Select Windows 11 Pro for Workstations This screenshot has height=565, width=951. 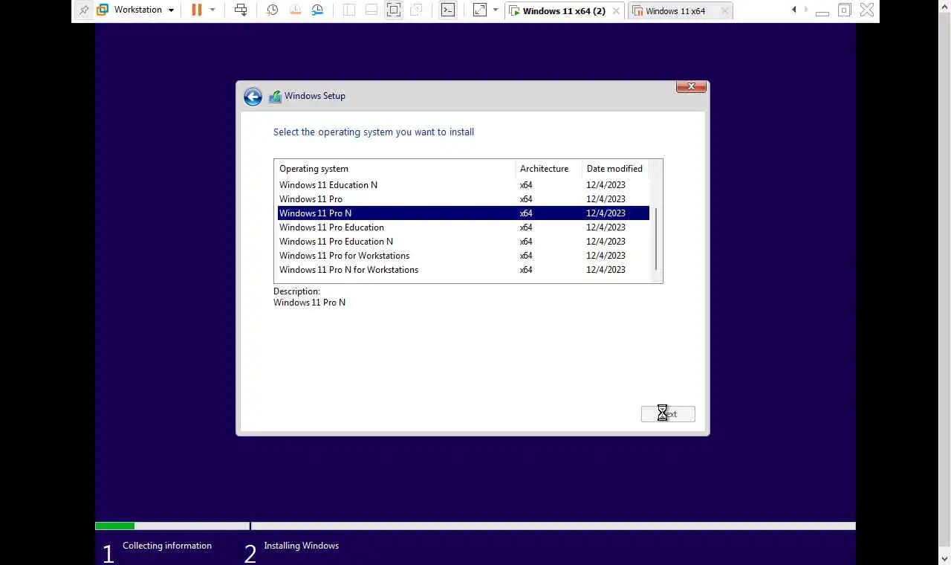coord(463,256)
